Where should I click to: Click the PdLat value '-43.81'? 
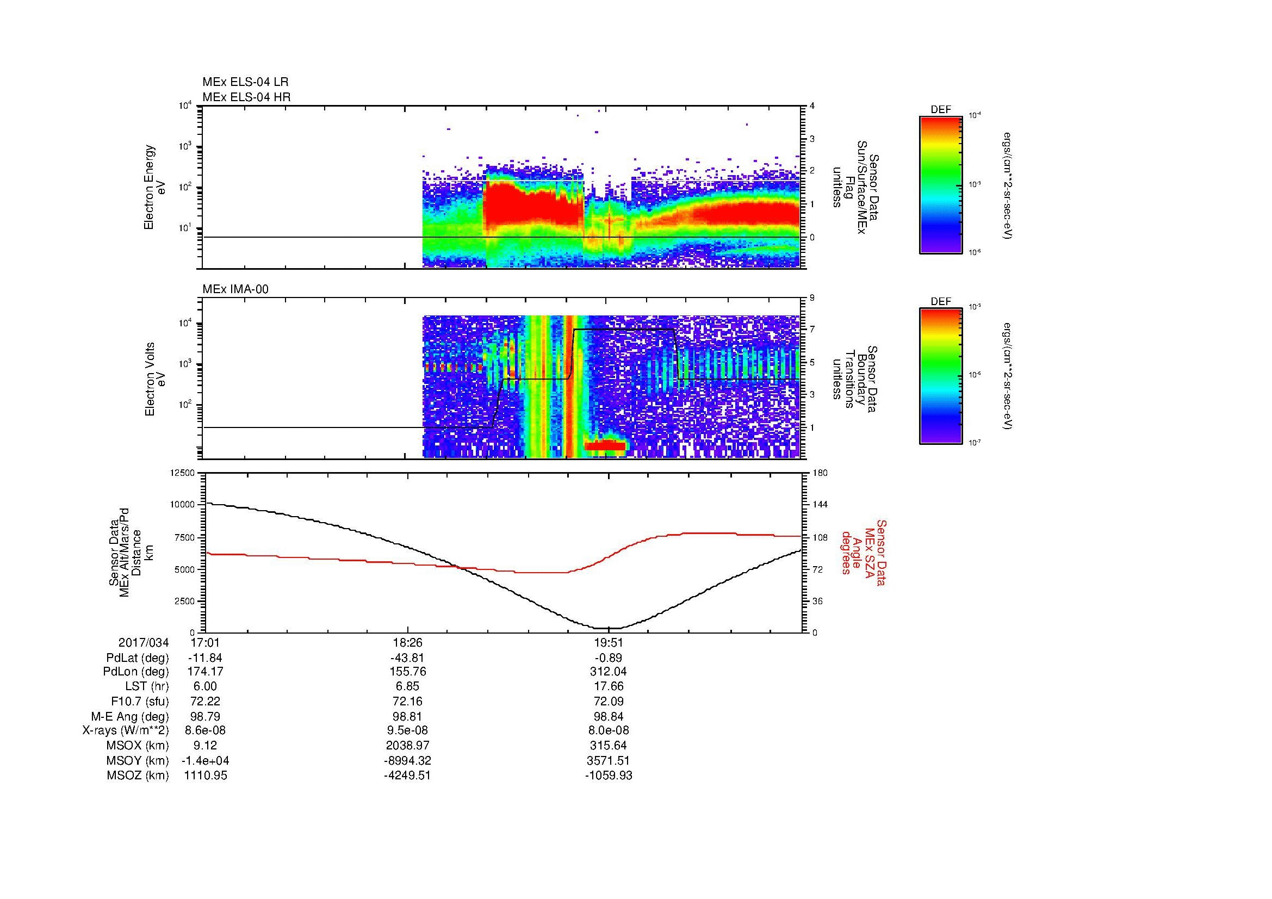pyautogui.click(x=407, y=658)
